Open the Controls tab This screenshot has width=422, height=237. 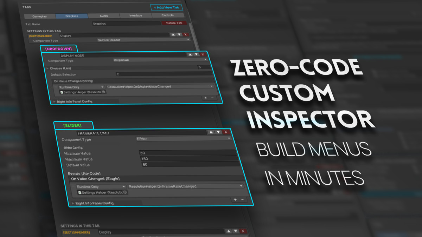[167, 15]
